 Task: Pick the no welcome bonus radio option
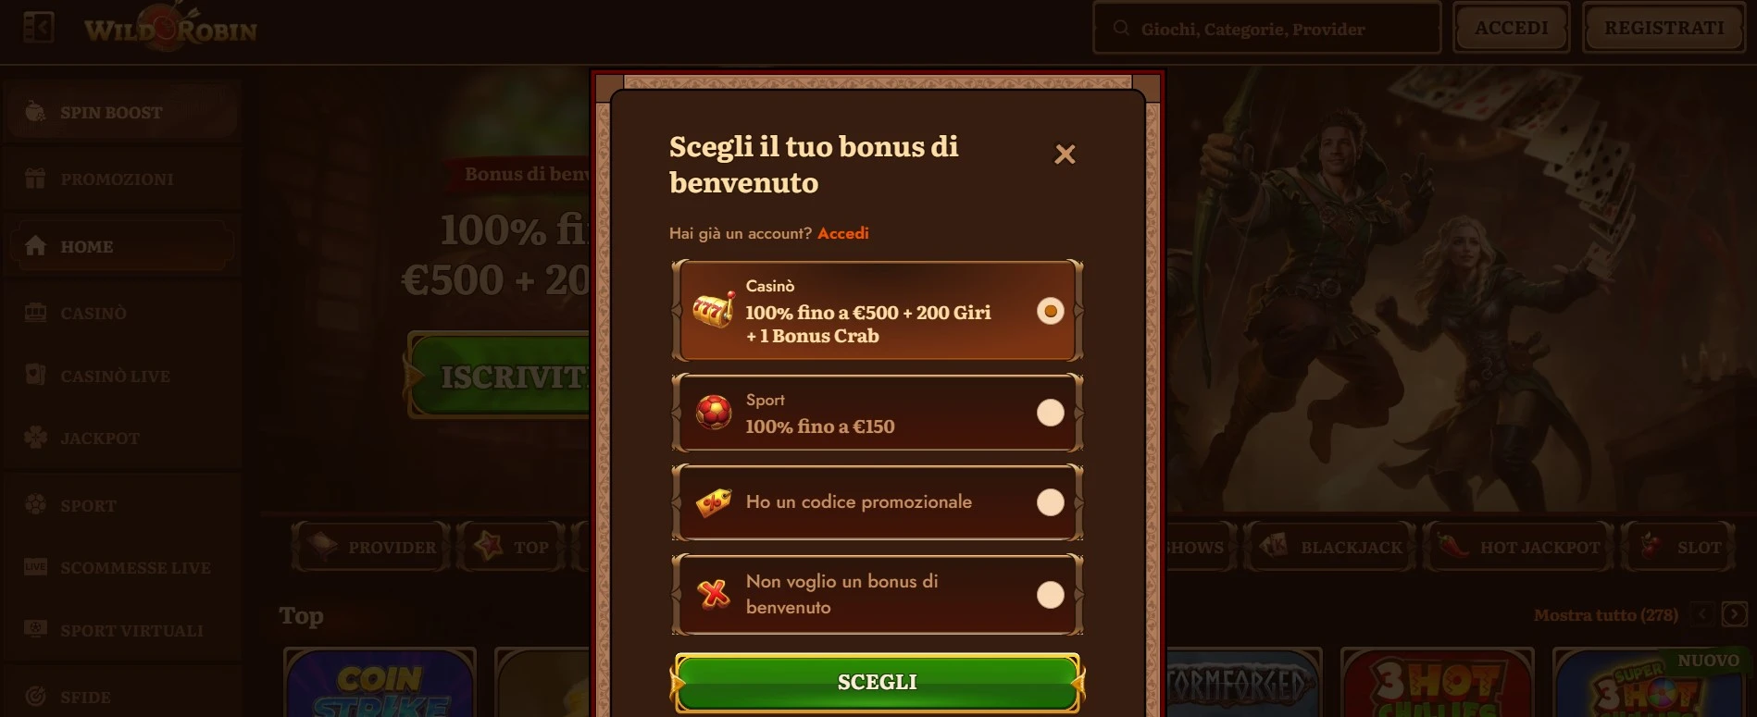(1050, 595)
